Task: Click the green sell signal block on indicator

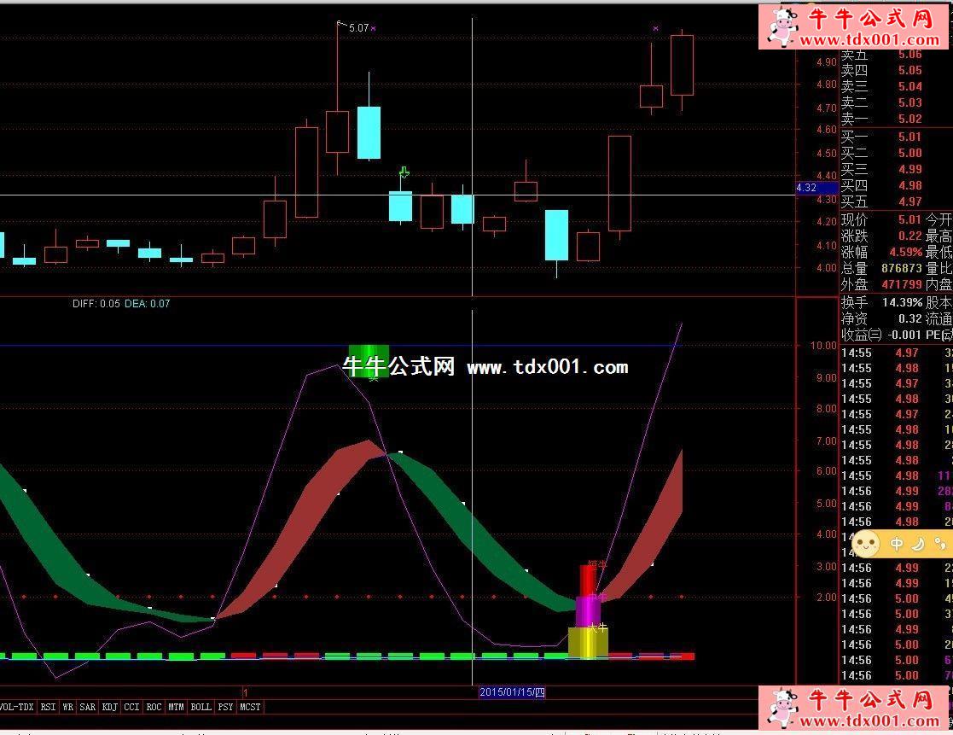Action: click(369, 359)
